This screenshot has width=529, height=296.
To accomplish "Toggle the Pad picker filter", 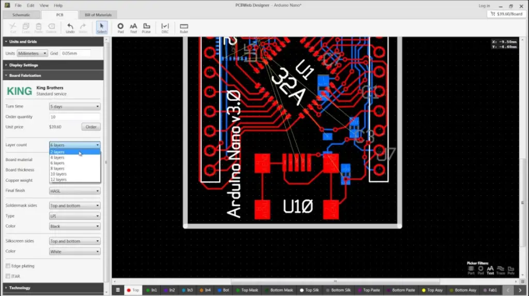I will tap(480, 270).
